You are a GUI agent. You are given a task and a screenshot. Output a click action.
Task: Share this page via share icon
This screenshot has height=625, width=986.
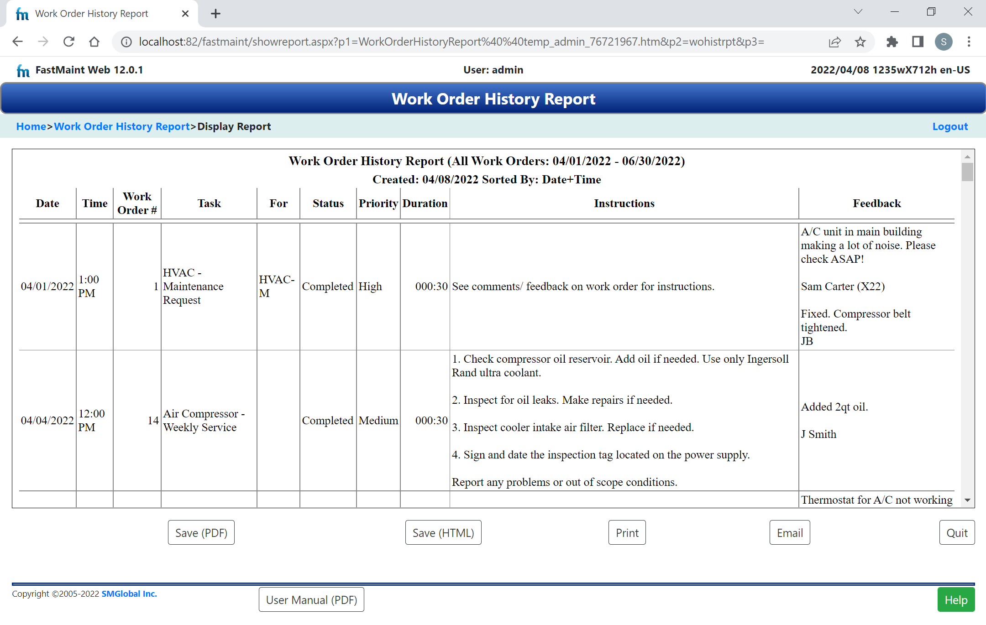click(x=834, y=42)
